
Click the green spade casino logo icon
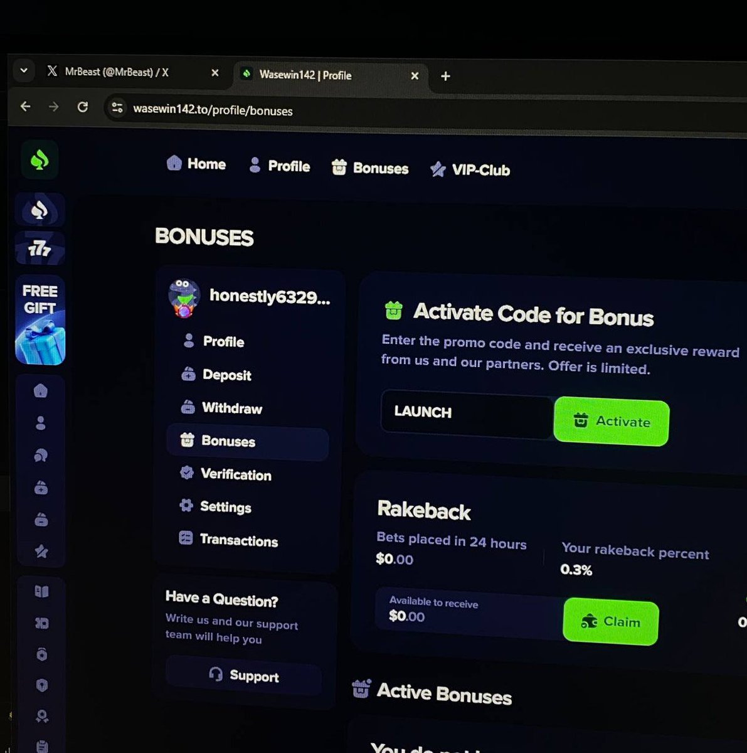tap(40, 160)
